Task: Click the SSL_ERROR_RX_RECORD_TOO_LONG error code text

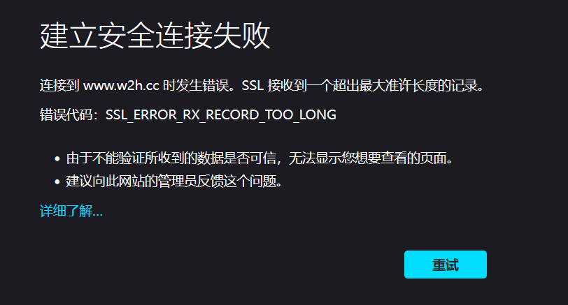Action: point(220,115)
